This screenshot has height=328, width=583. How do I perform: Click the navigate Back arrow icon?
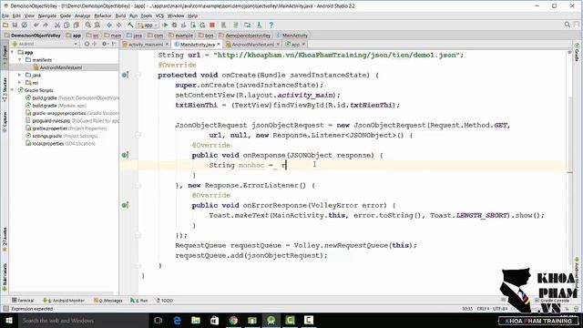(109, 25)
